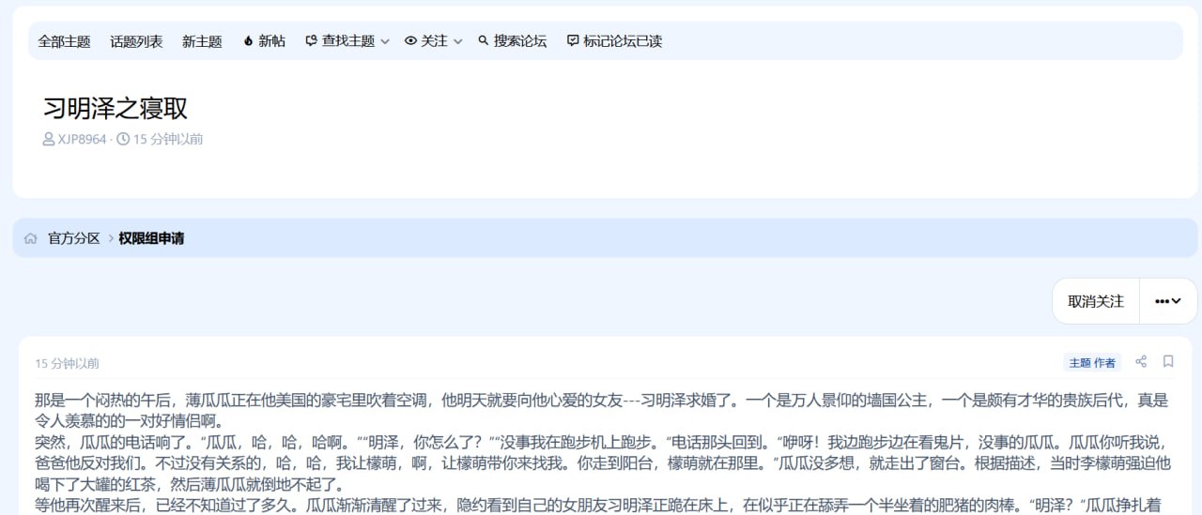Click the 查找主题 icon in navigation bar
Viewport: 1202px width, 515px height.
click(311, 41)
